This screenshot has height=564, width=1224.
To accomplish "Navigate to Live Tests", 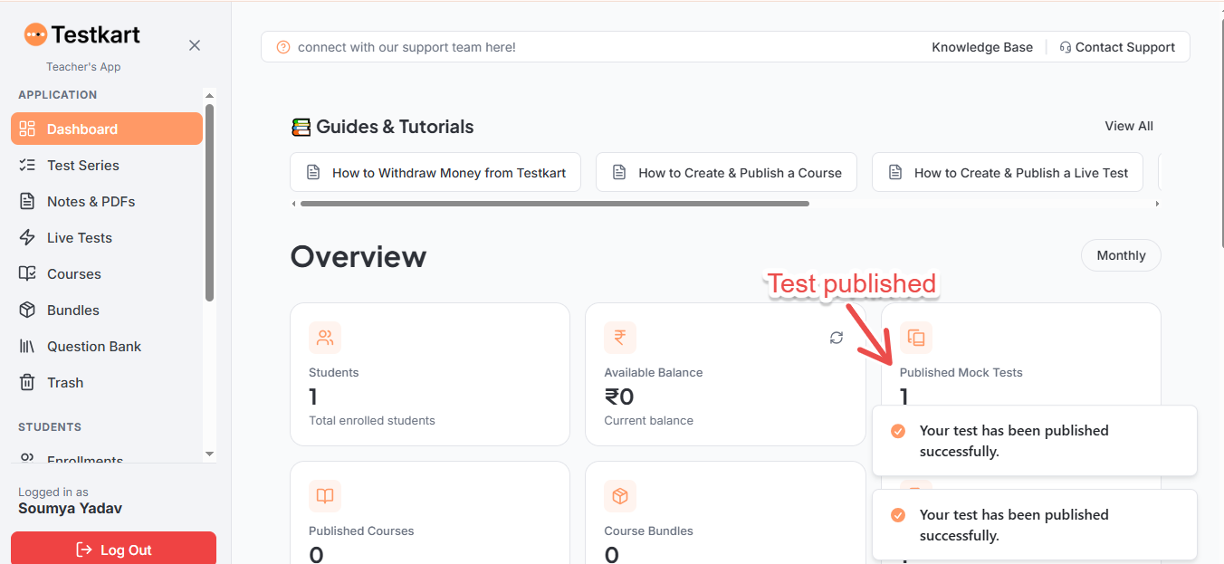I will click(x=107, y=237).
